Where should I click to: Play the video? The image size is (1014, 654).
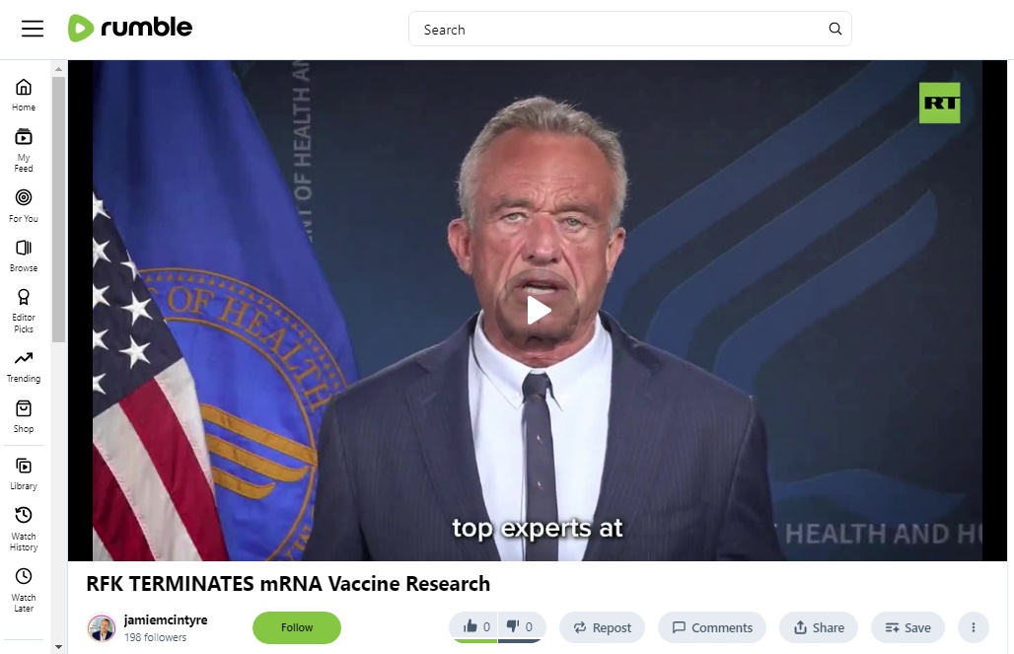click(x=538, y=311)
